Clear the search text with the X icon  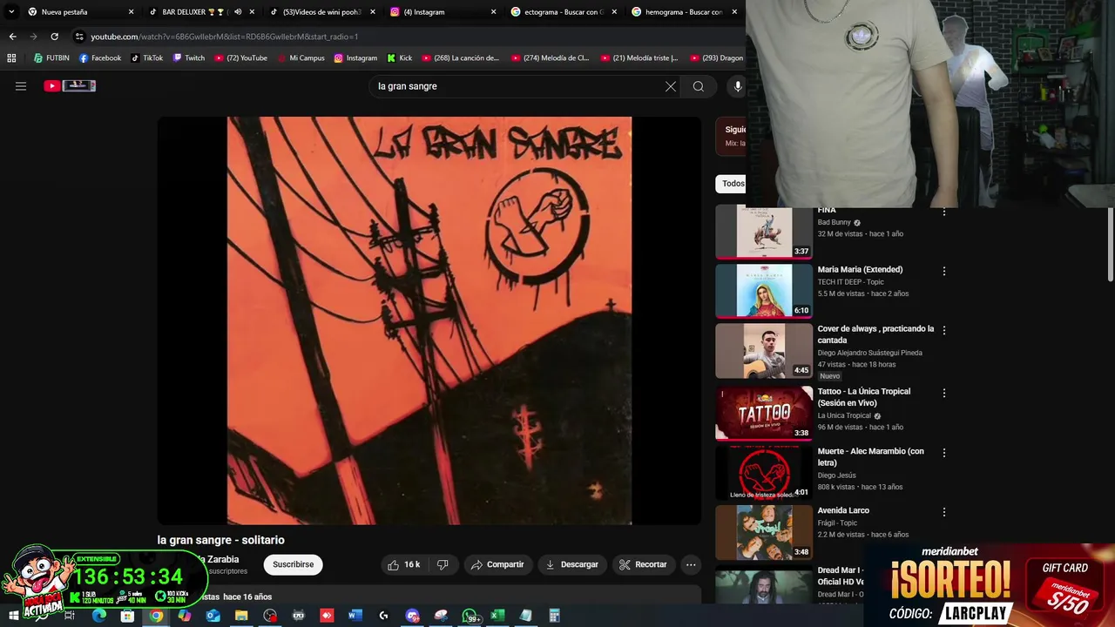tap(671, 86)
